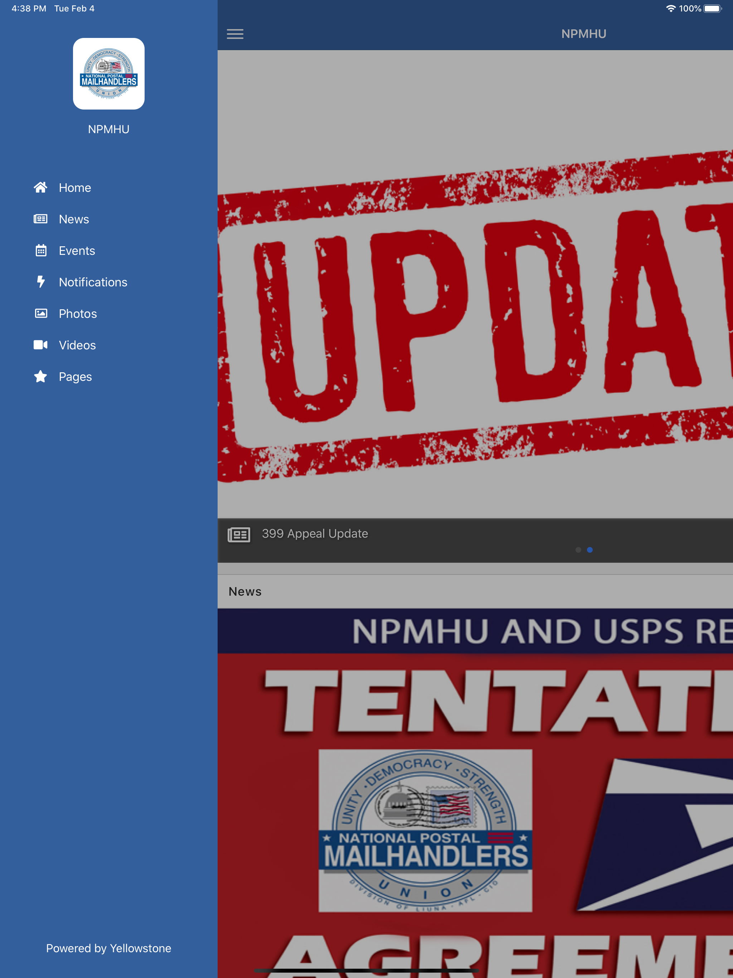Click the Videos camera icon

click(x=41, y=345)
